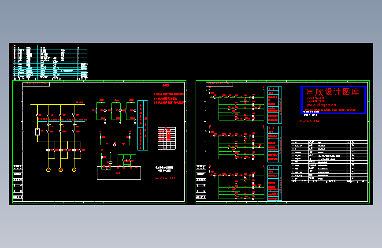The width and height of the screenshot is (382, 248).
Task: Click the middle yellow motor circle symbol
Action: [x=61, y=169]
